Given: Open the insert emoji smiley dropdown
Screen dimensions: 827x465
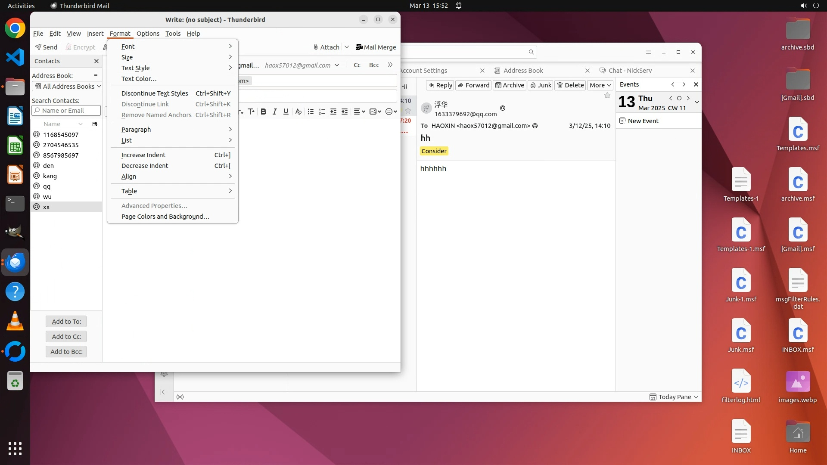Looking at the screenshot, I should tap(391, 112).
